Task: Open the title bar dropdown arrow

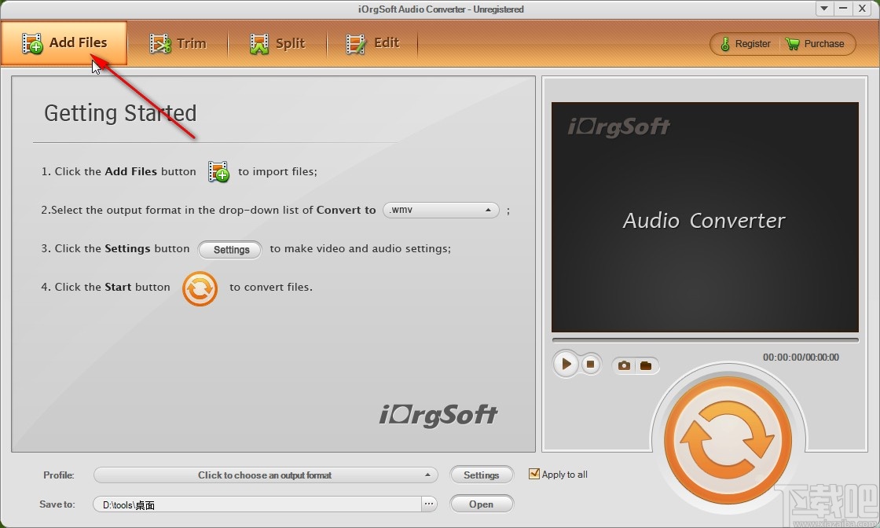Action: (823, 9)
